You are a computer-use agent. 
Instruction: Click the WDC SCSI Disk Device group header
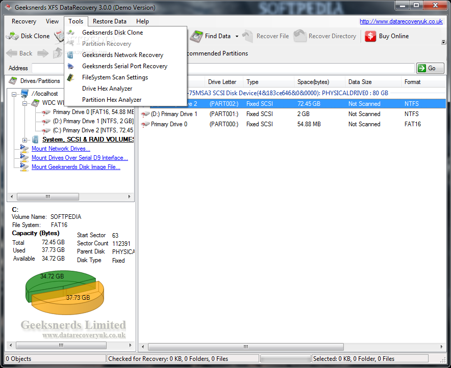[288, 93]
